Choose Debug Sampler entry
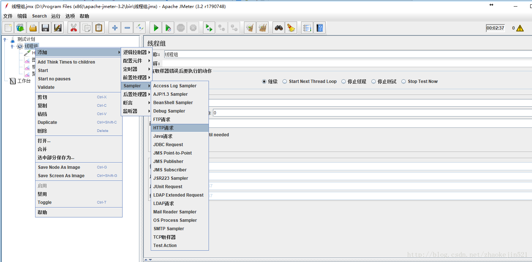The height and width of the screenshot is (262, 532). click(x=180, y=111)
